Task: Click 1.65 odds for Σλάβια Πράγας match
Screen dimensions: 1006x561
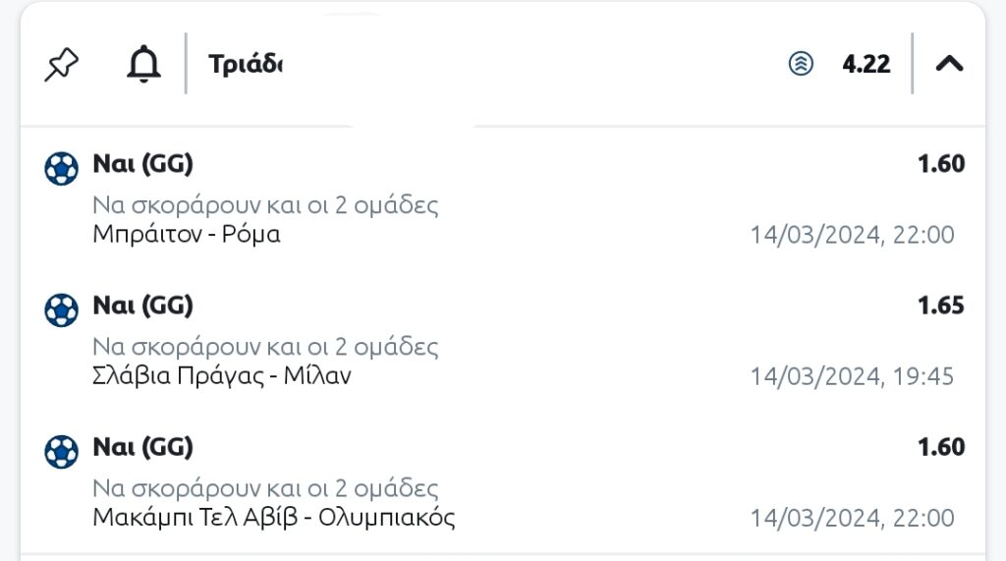Action: click(940, 305)
